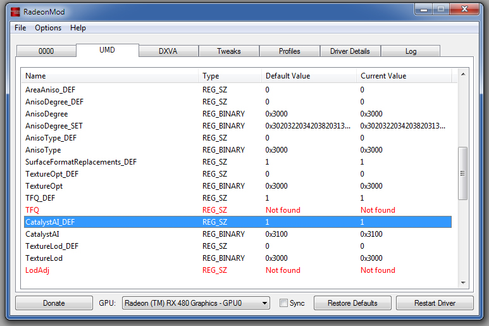The width and height of the screenshot is (489, 326).
Task: Click default value 1 of SurfaceFormatReplacements_DEF
Action: tap(267, 162)
